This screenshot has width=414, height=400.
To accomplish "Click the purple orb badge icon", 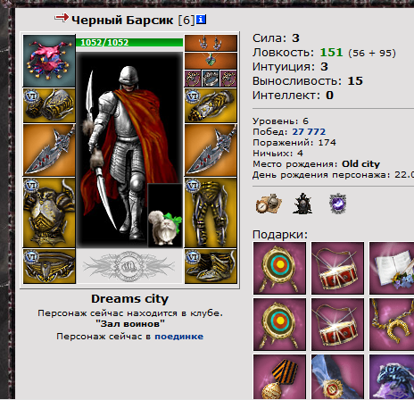I will pos(338,204).
